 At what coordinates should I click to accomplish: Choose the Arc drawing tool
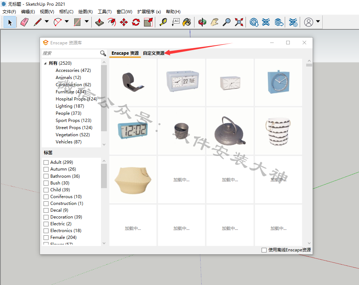point(57,22)
